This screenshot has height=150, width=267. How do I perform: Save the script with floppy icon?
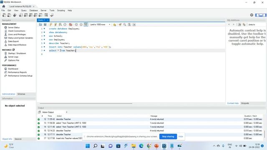[x=45, y=25]
